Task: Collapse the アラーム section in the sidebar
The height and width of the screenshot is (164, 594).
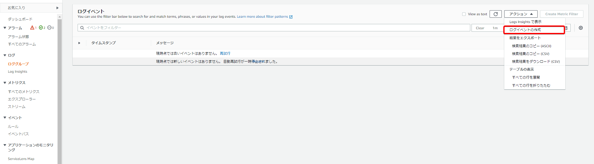Action: point(5,28)
